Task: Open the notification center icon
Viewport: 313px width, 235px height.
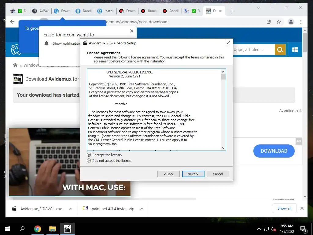Action: pos(303,229)
